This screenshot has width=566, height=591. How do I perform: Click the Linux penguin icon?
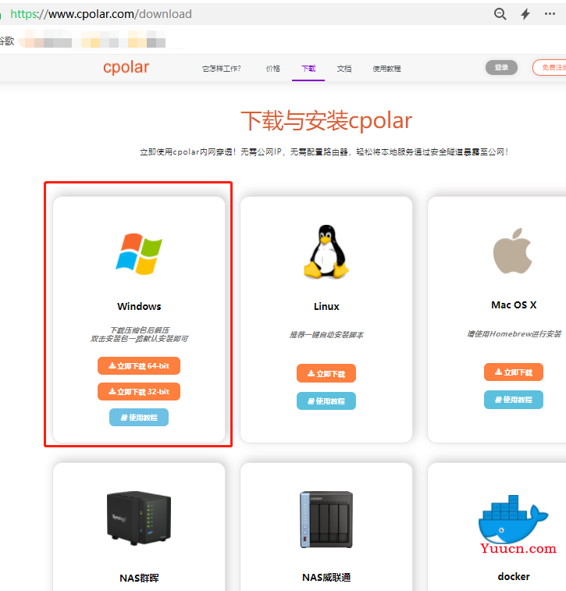pos(326,251)
